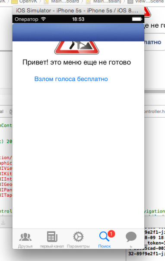Tap the Взлом голоса бесплатно link
Image resolution: width=165 pixels, height=261 pixels.
(x=71, y=79)
